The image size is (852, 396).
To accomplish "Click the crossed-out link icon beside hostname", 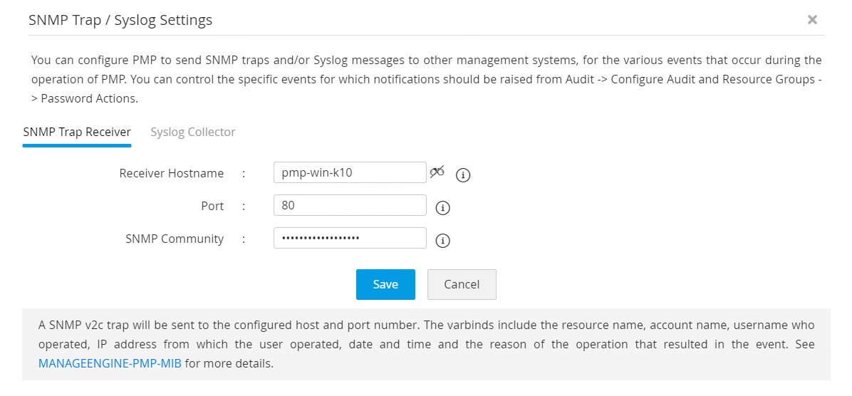I will 437,171.
